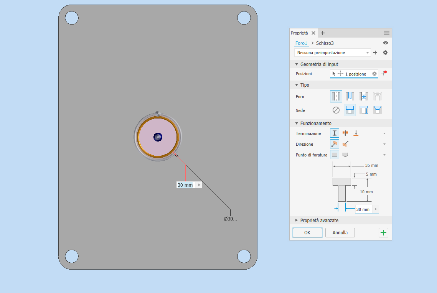Image resolution: width=437 pixels, height=293 pixels.
Task: Select clearance hole type icon
Action: [350, 96]
